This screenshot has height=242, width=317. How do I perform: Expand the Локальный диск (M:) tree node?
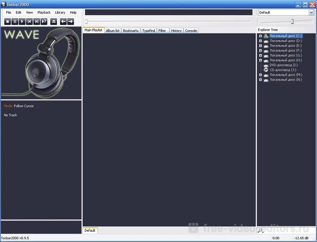[260, 75]
